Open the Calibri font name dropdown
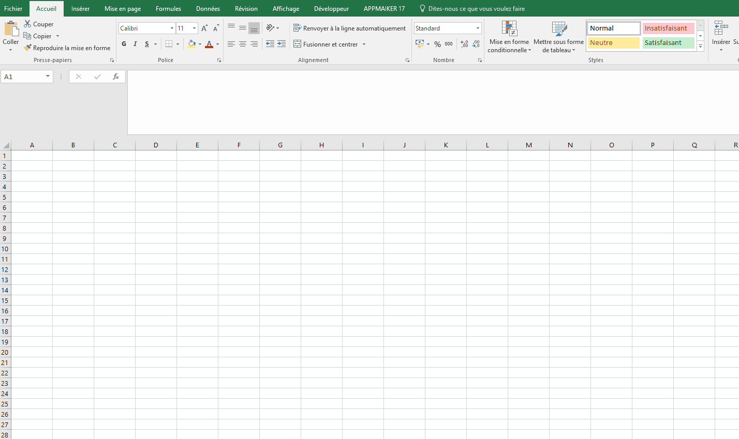 click(x=172, y=28)
